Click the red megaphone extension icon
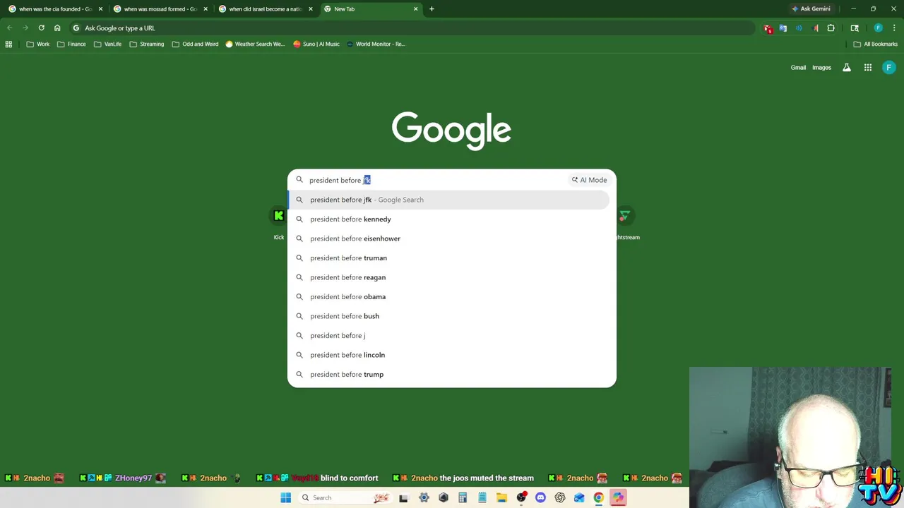 [x=815, y=28]
